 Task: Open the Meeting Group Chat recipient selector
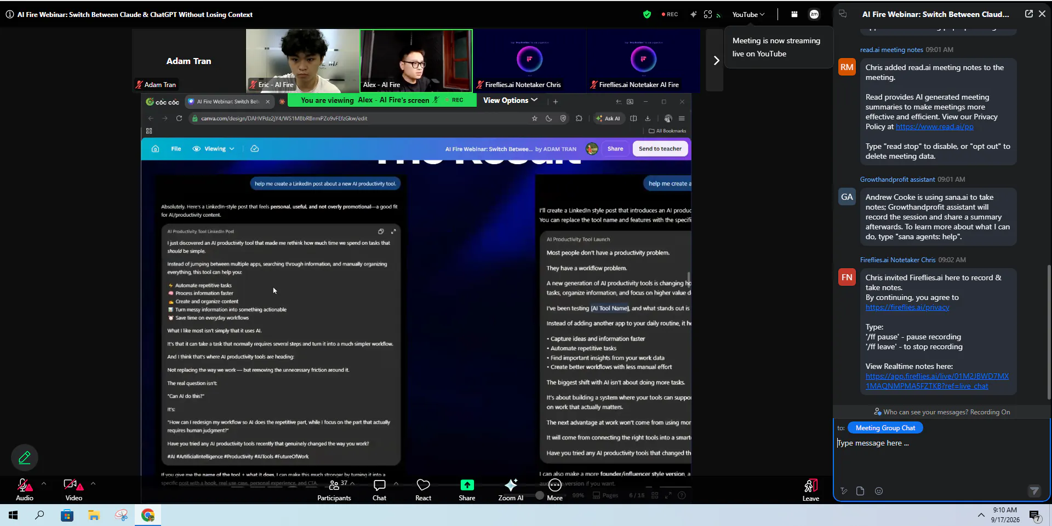885,428
